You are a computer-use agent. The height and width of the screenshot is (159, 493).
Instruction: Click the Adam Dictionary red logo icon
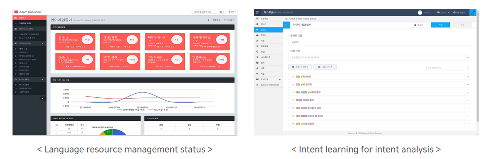16,12
